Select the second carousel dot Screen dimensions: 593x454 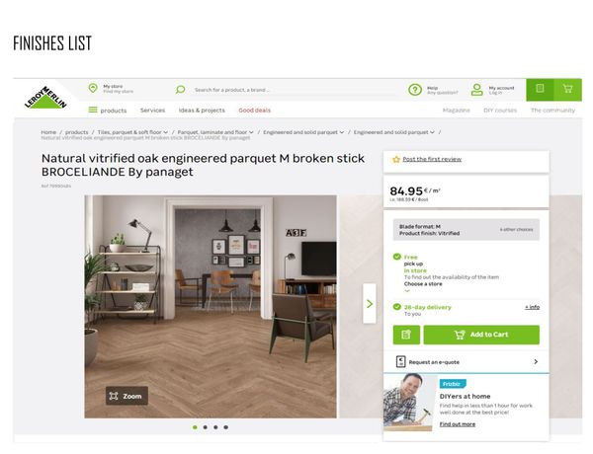205,427
